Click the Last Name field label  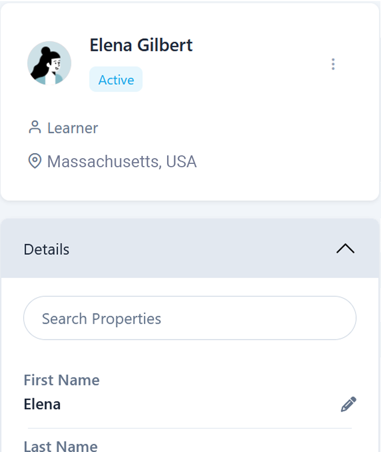[x=60, y=446]
